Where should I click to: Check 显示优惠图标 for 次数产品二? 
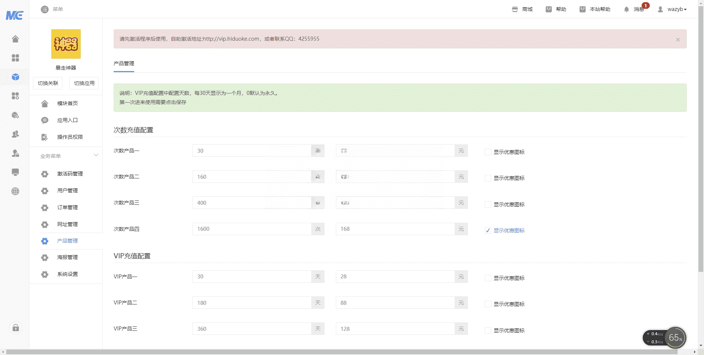(488, 178)
